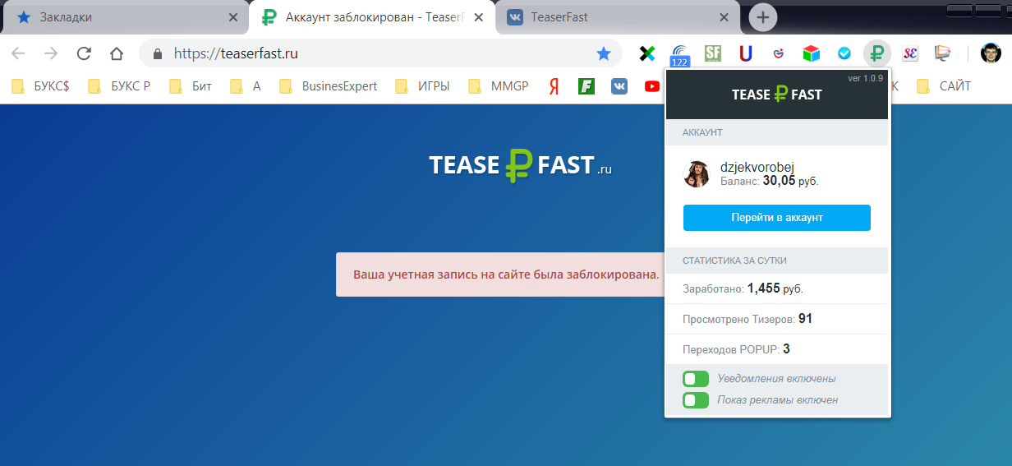Click the TeaseFast.ru logo on the page
1012x466 pixels.
pos(521,165)
